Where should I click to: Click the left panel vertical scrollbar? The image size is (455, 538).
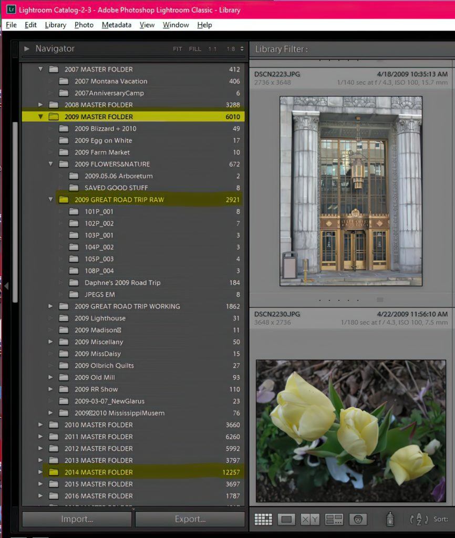coord(15,210)
